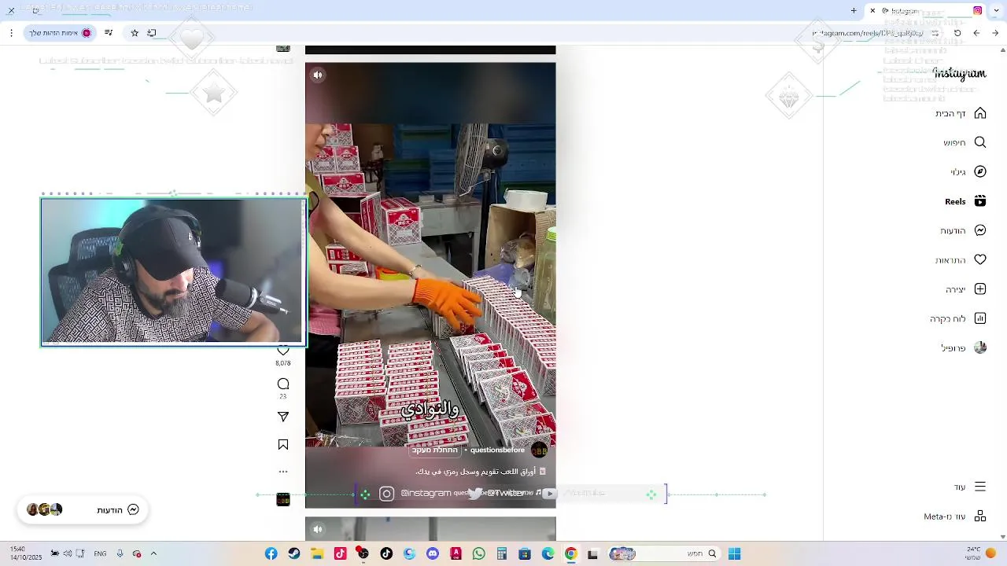Click the Follow (התחלת מעקב) button on the reel

pyautogui.click(x=434, y=450)
